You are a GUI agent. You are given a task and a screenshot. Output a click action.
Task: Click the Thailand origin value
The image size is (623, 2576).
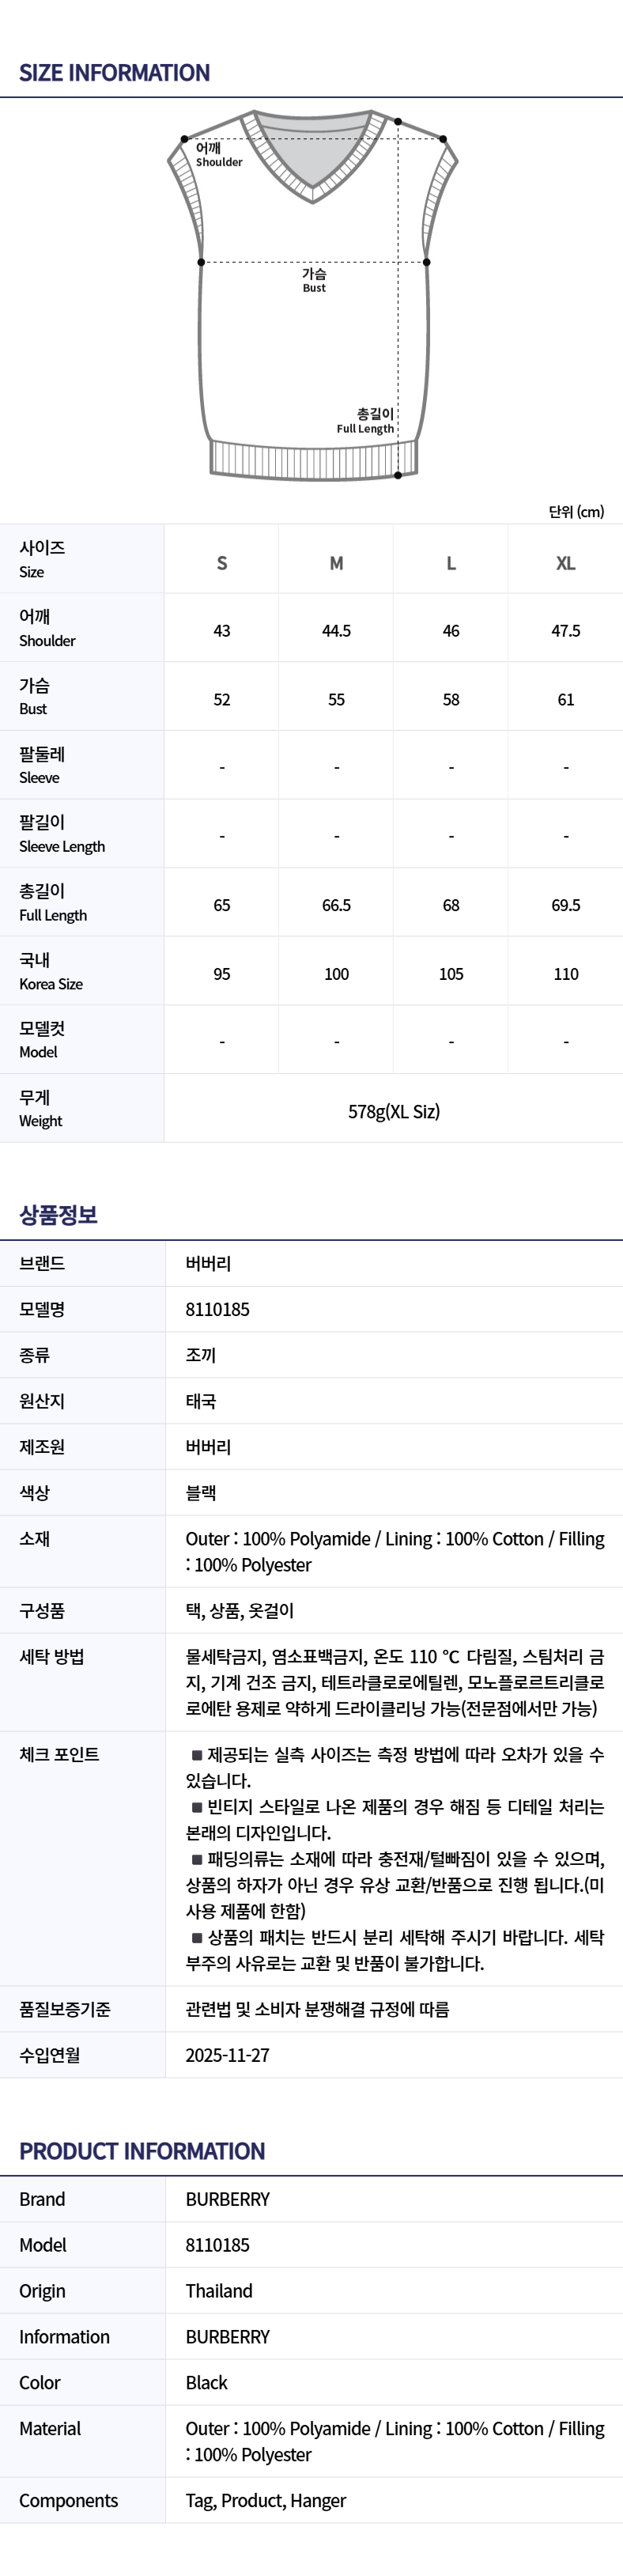click(219, 2291)
